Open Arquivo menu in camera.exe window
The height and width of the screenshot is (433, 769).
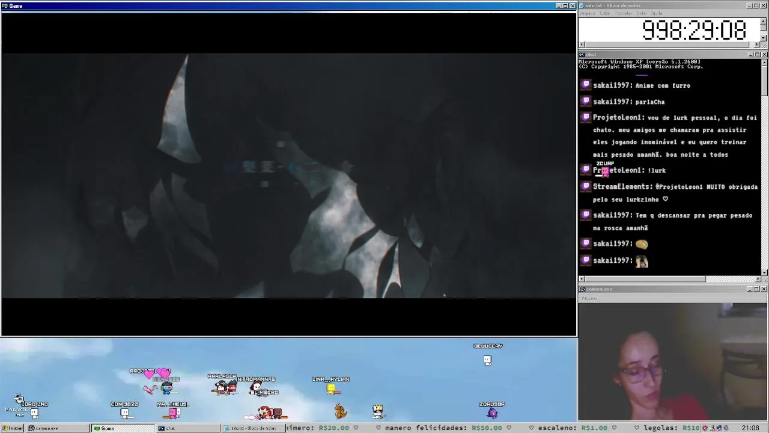click(589, 298)
